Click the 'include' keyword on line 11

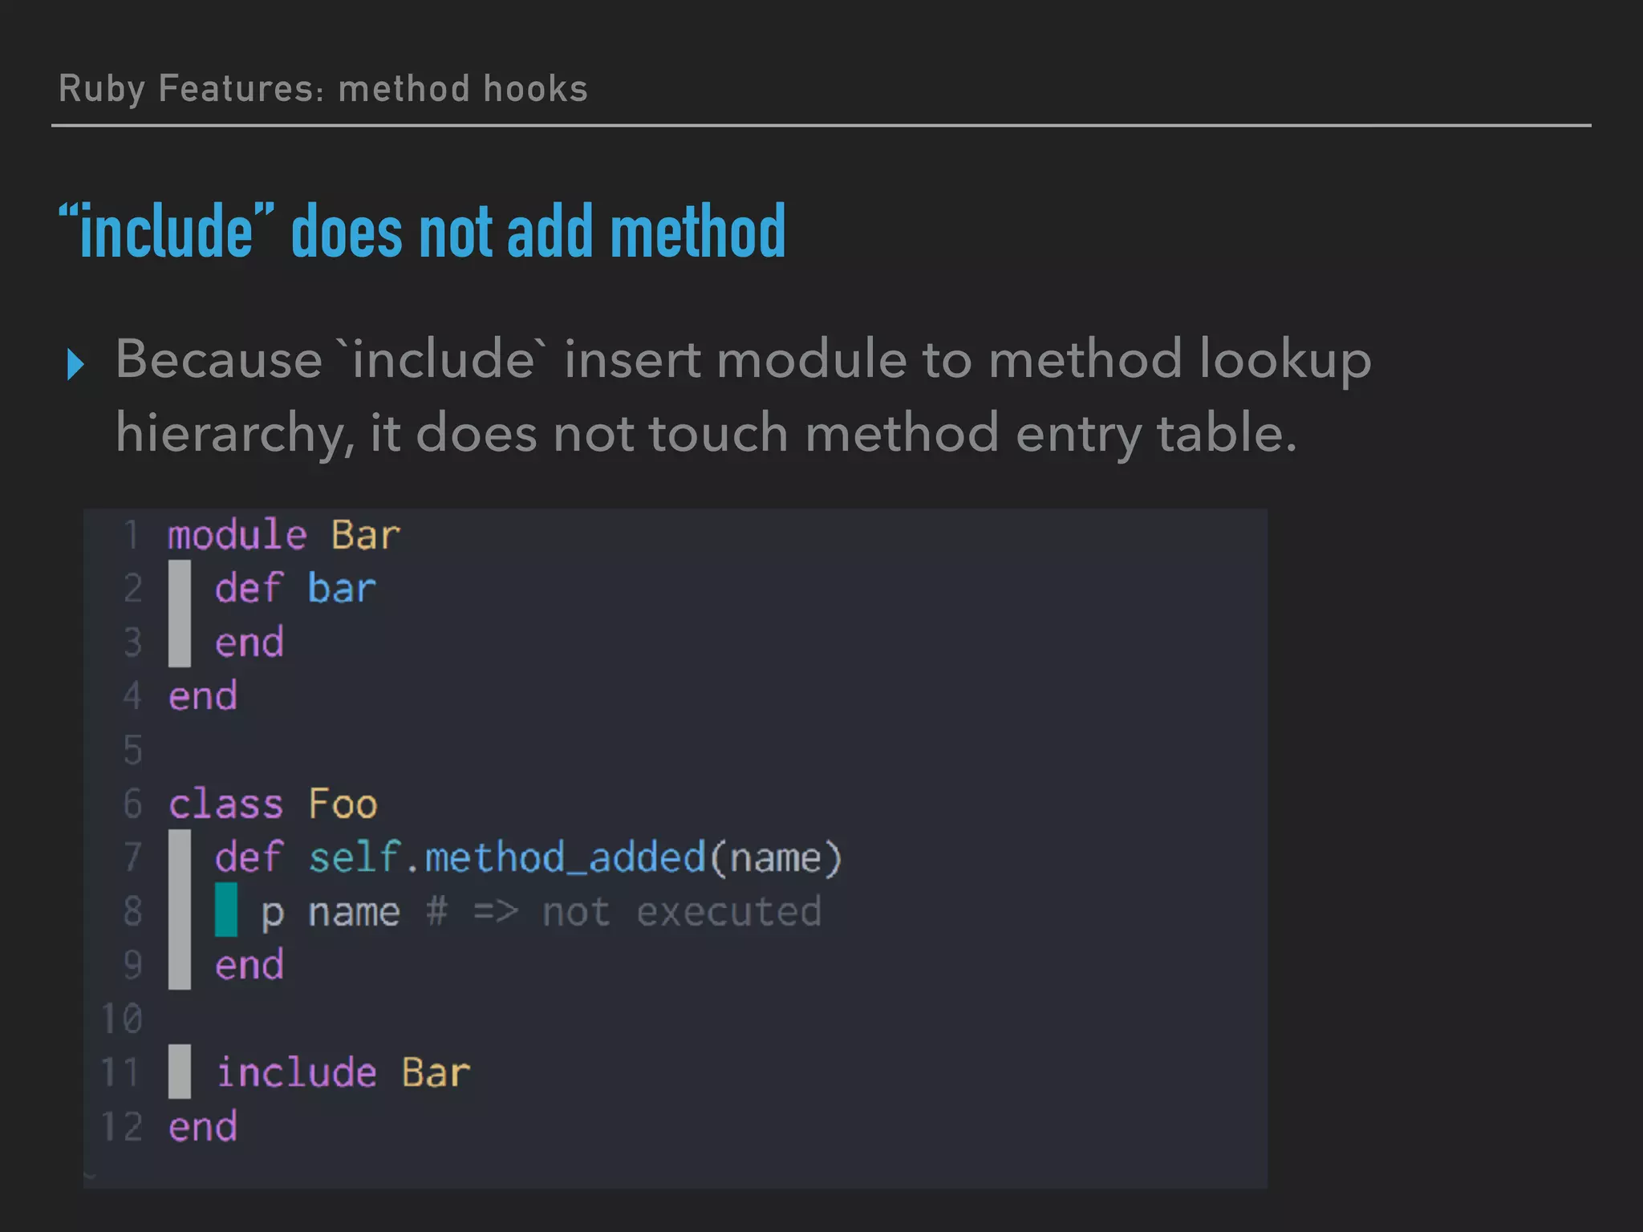[297, 1072]
